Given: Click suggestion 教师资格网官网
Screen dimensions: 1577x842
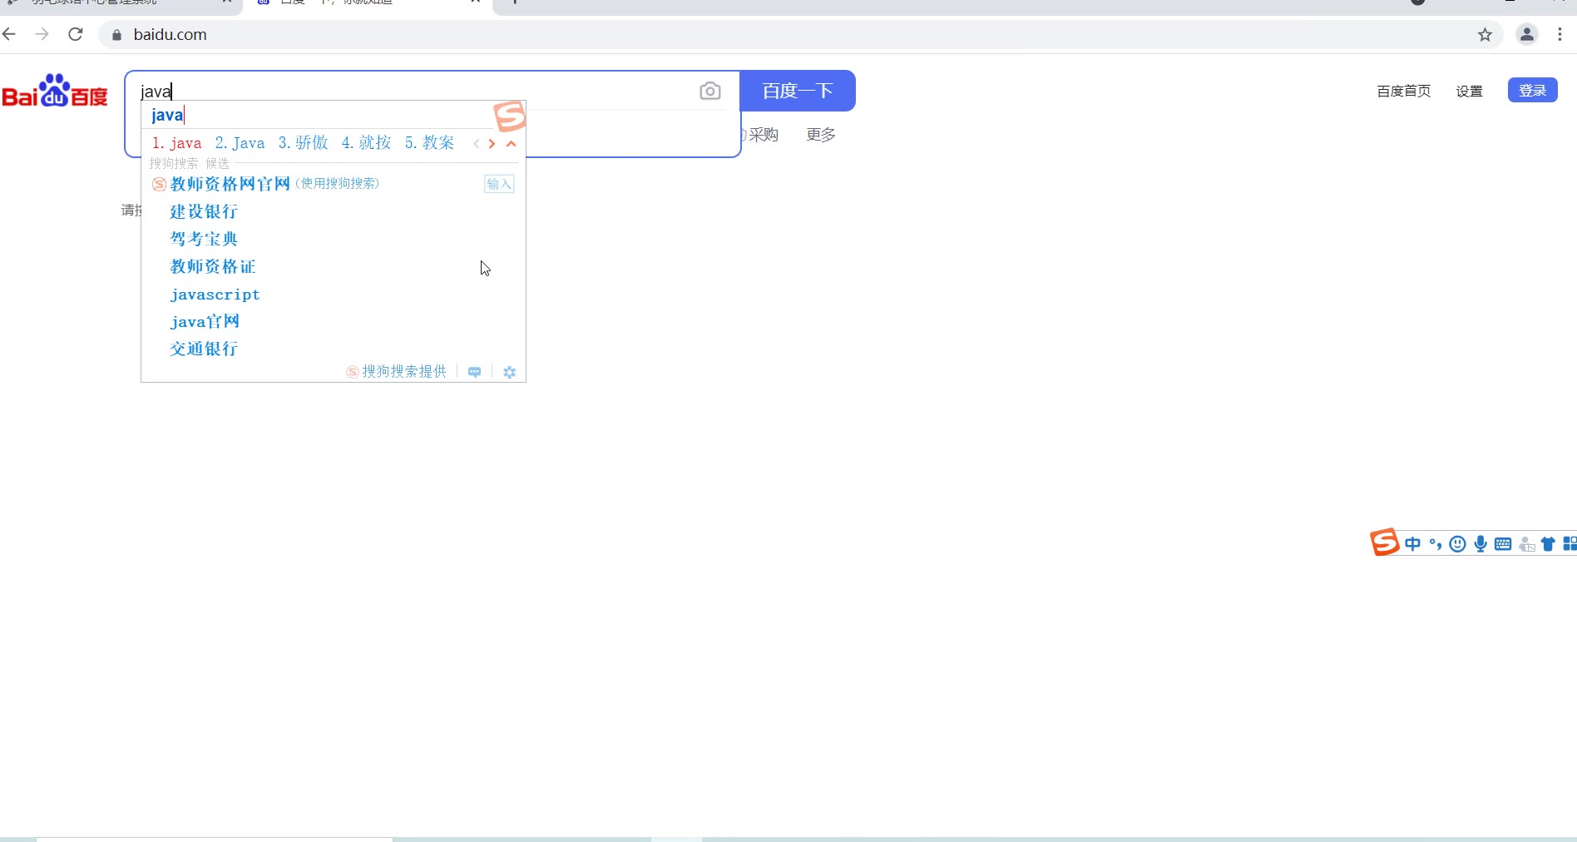Looking at the screenshot, I should [230, 184].
